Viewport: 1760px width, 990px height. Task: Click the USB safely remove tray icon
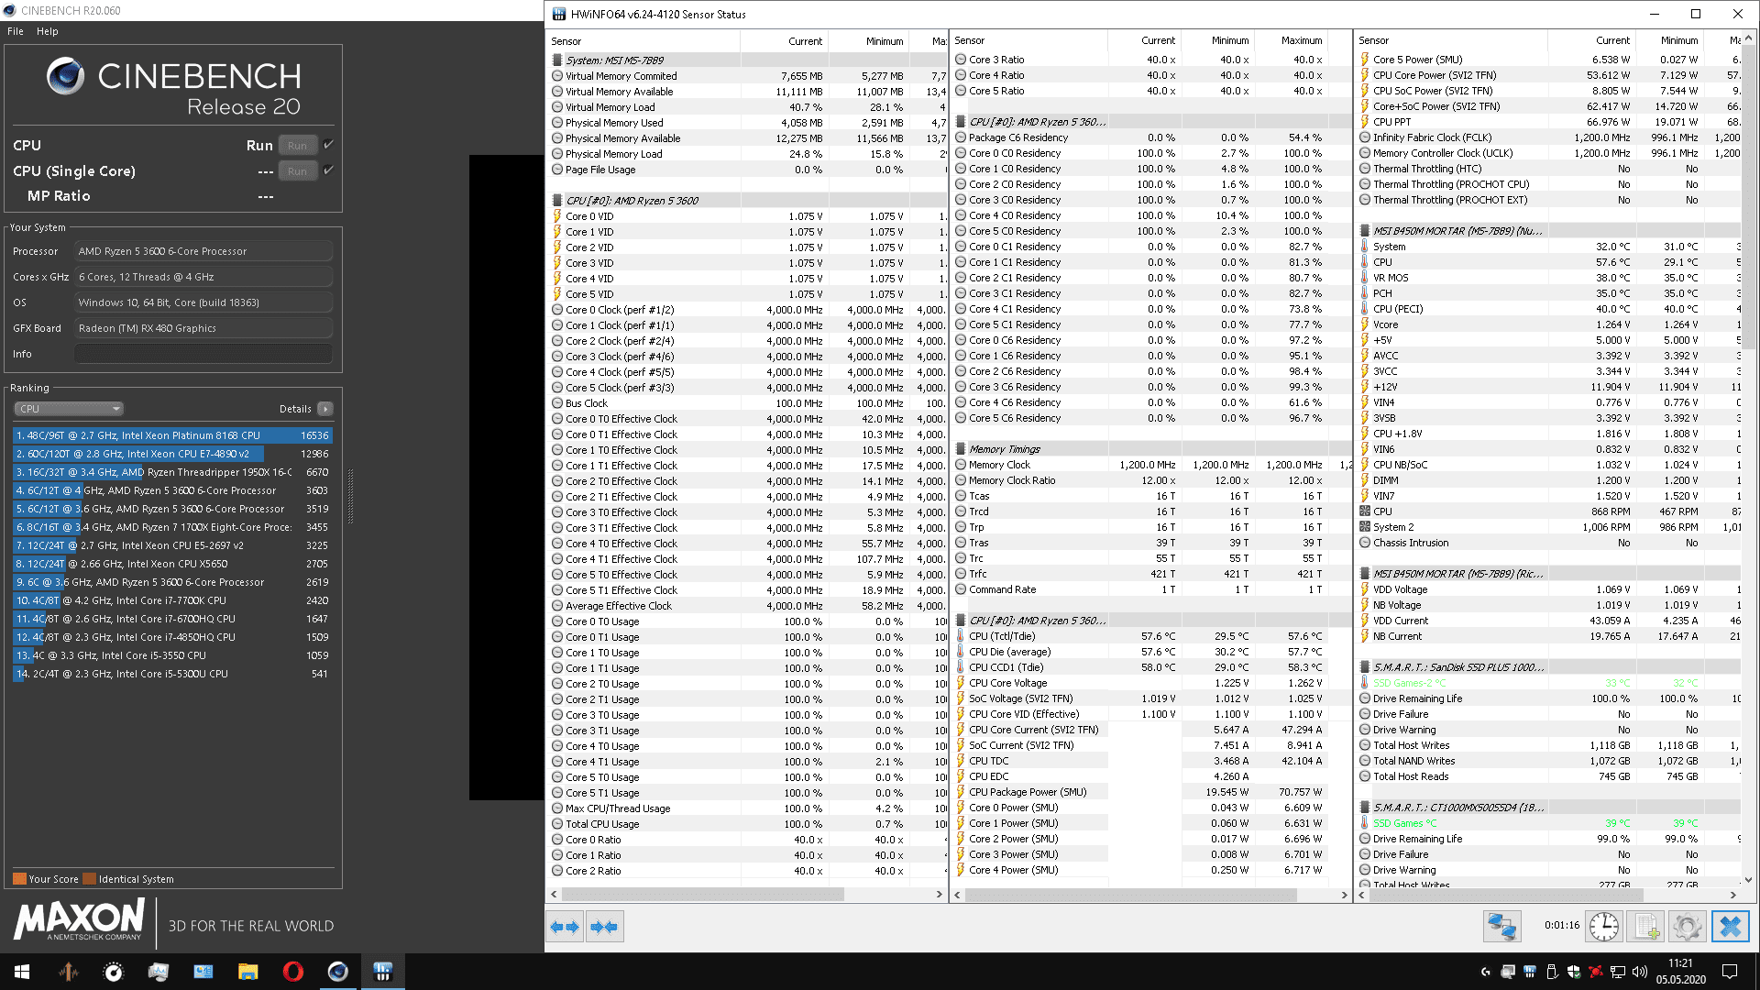(x=1552, y=972)
